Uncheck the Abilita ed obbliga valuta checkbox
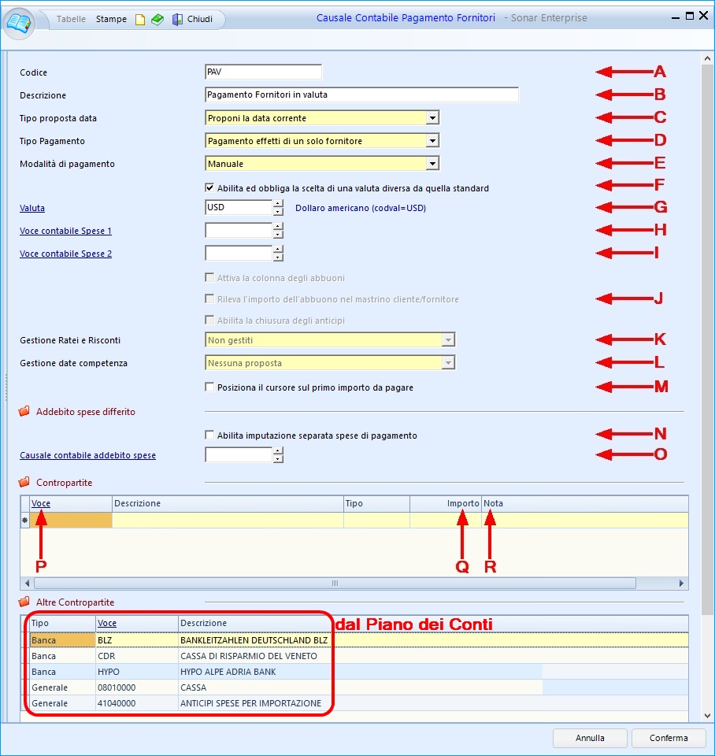The width and height of the screenshot is (715, 756). click(209, 188)
